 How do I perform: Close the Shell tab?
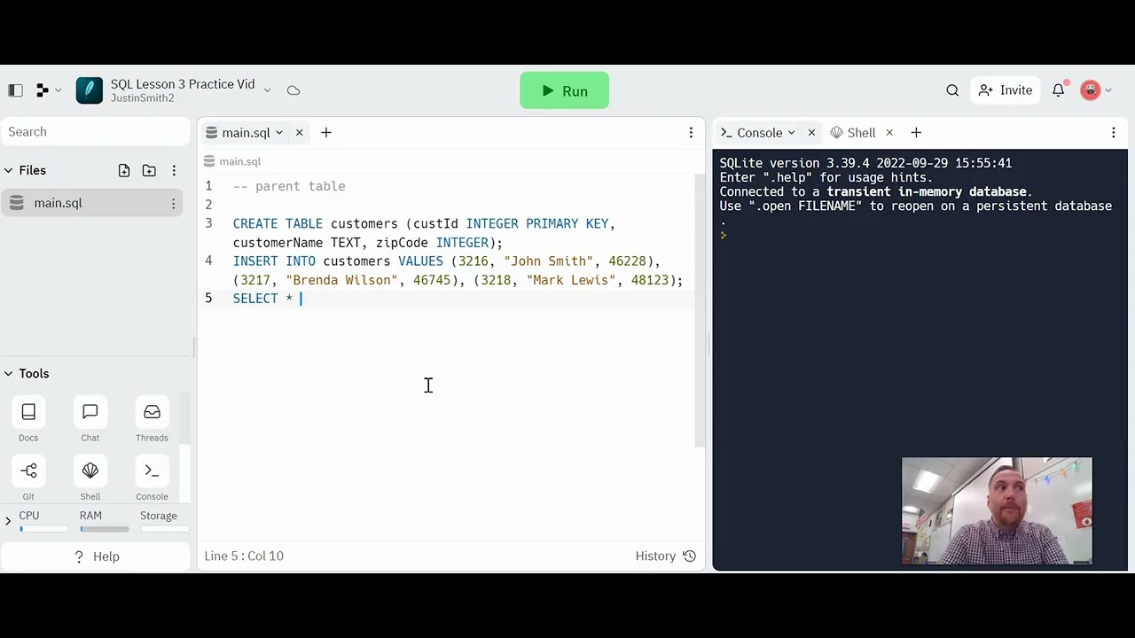click(889, 133)
